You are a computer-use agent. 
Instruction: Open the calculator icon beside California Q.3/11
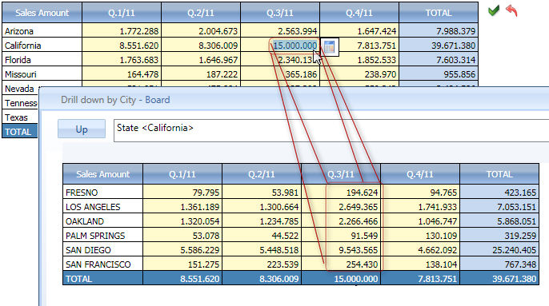click(x=330, y=46)
